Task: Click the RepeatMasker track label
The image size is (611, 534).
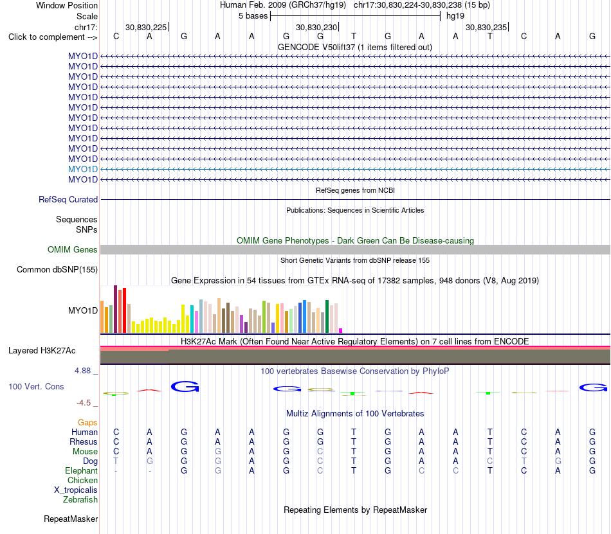Action: tap(71, 519)
